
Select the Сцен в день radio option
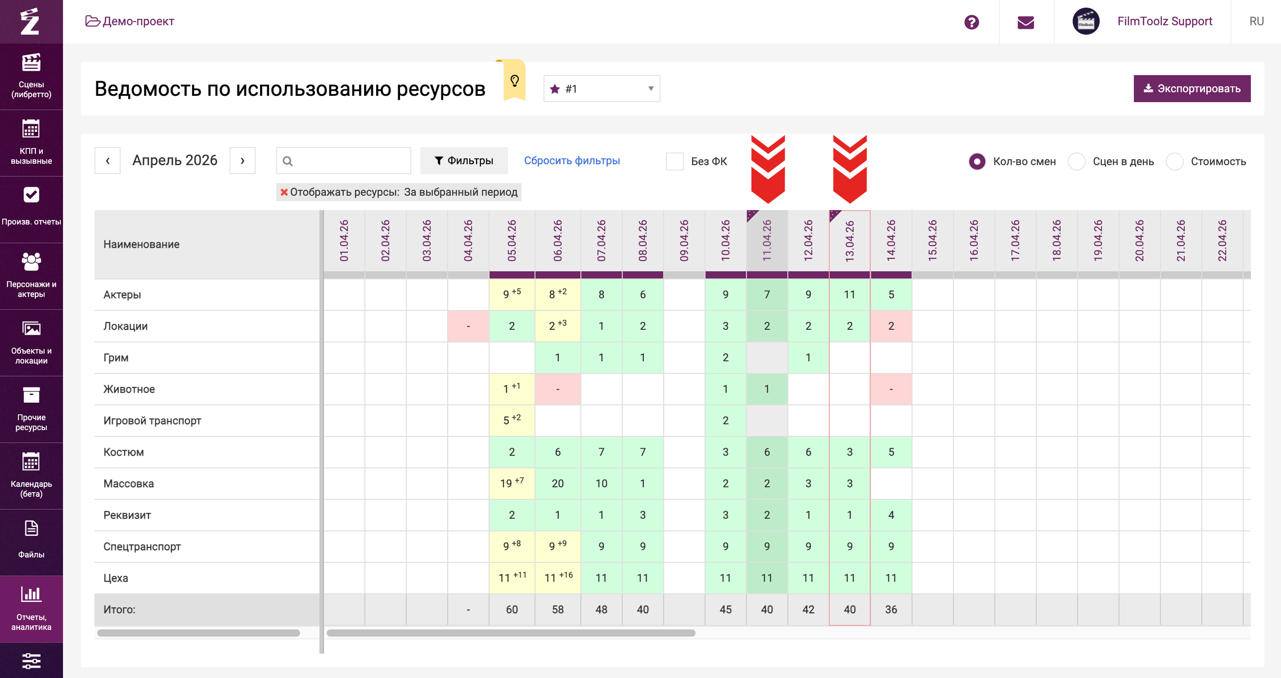pos(1076,162)
